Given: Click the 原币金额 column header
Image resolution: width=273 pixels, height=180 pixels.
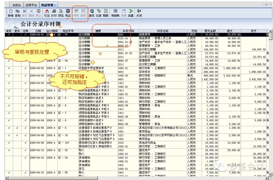Looking at the screenshot, I should point(210,31).
